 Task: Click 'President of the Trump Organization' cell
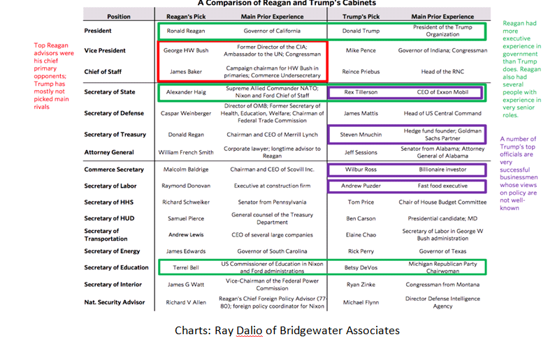coord(442,31)
